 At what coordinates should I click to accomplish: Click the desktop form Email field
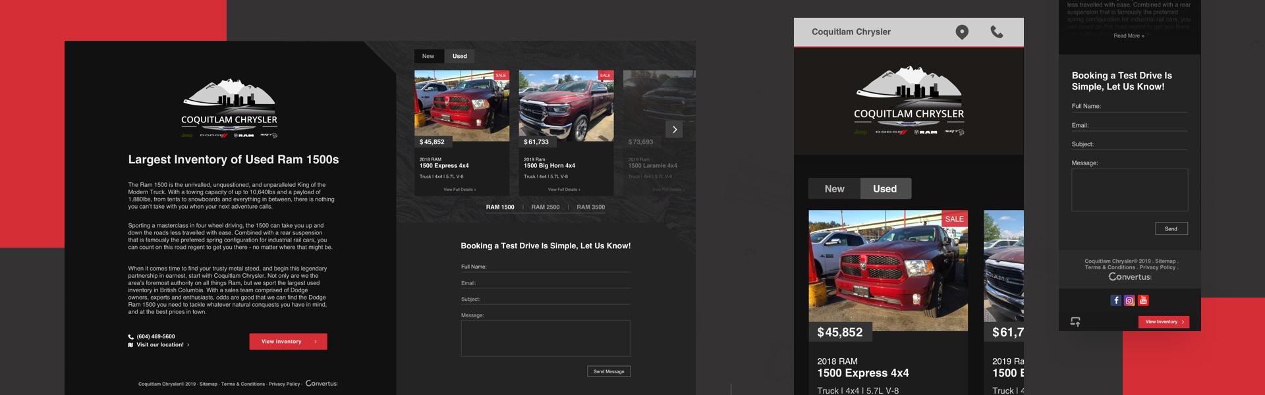pyautogui.click(x=546, y=284)
